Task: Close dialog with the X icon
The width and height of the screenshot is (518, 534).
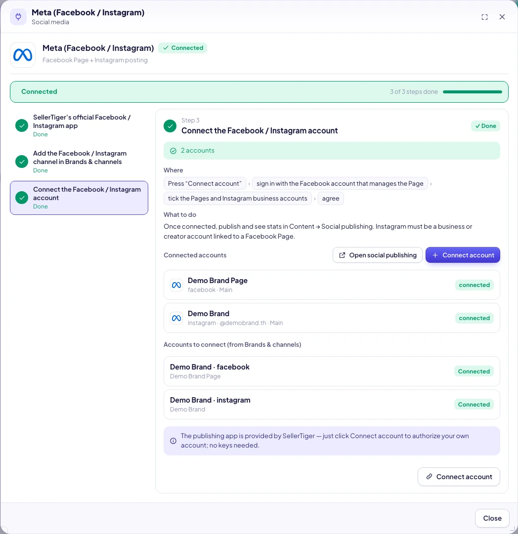Action: coord(502,17)
